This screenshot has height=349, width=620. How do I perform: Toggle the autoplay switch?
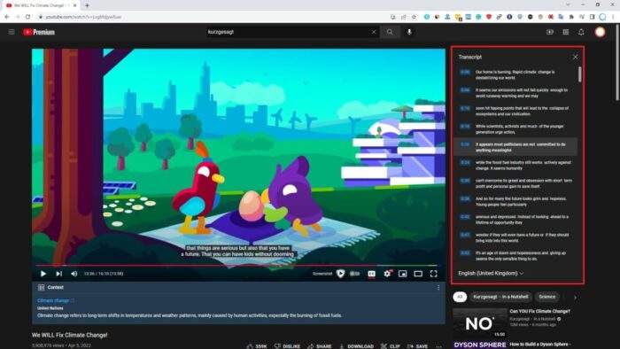click(x=354, y=274)
